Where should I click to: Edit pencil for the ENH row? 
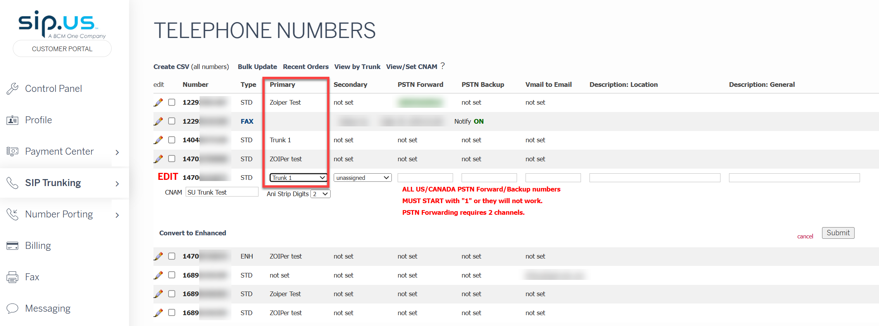pyautogui.click(x=158, y=256)
